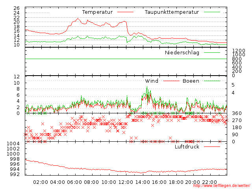Image resolution: width=252 pixels, height=189 pixels.
Task: Select the Boeen legend label
Action: tap(191, 81)
